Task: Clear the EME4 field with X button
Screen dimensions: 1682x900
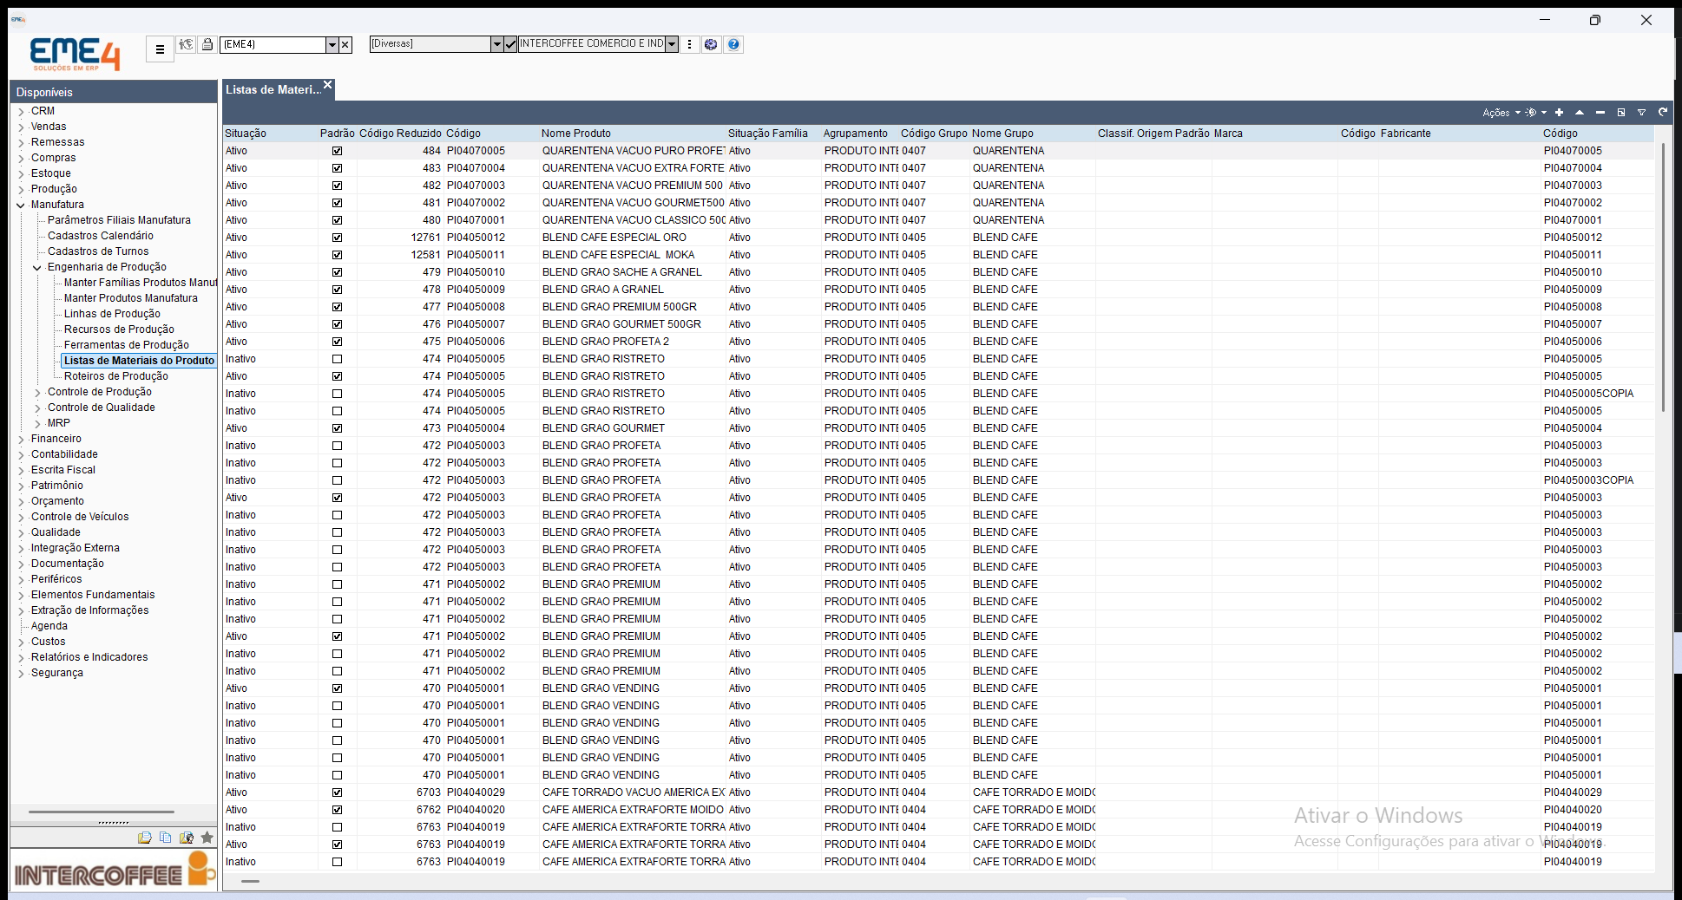Action: pos(345,44)
